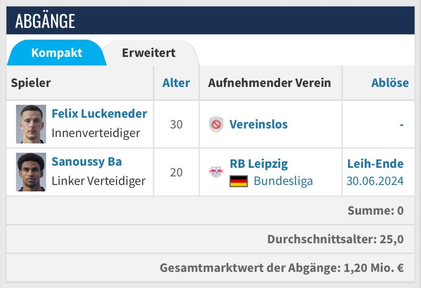Click the Vereinslos club link
Screen dimensions: 421x288
tap(258, 124)
